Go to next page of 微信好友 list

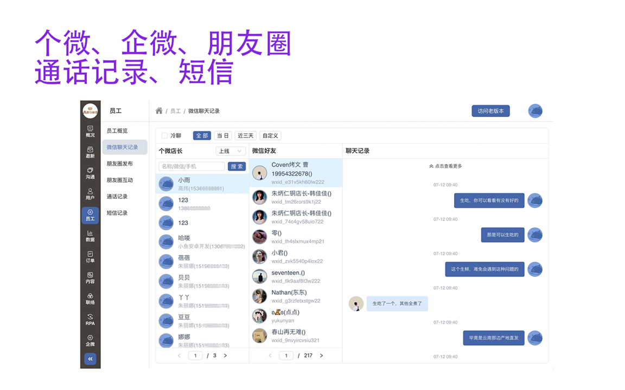[x=321, y=356]
